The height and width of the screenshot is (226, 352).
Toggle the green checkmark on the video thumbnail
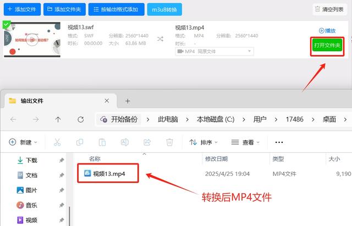[x=6, y=24]
